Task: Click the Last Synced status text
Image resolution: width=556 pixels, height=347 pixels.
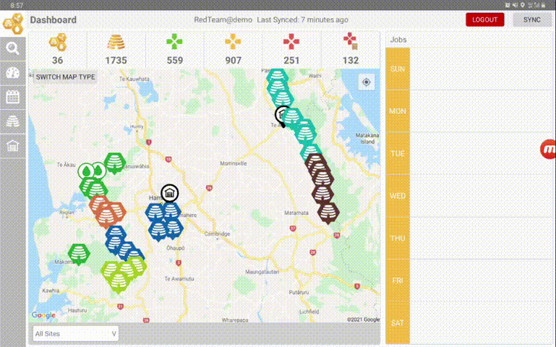Action: pos(302,20)
